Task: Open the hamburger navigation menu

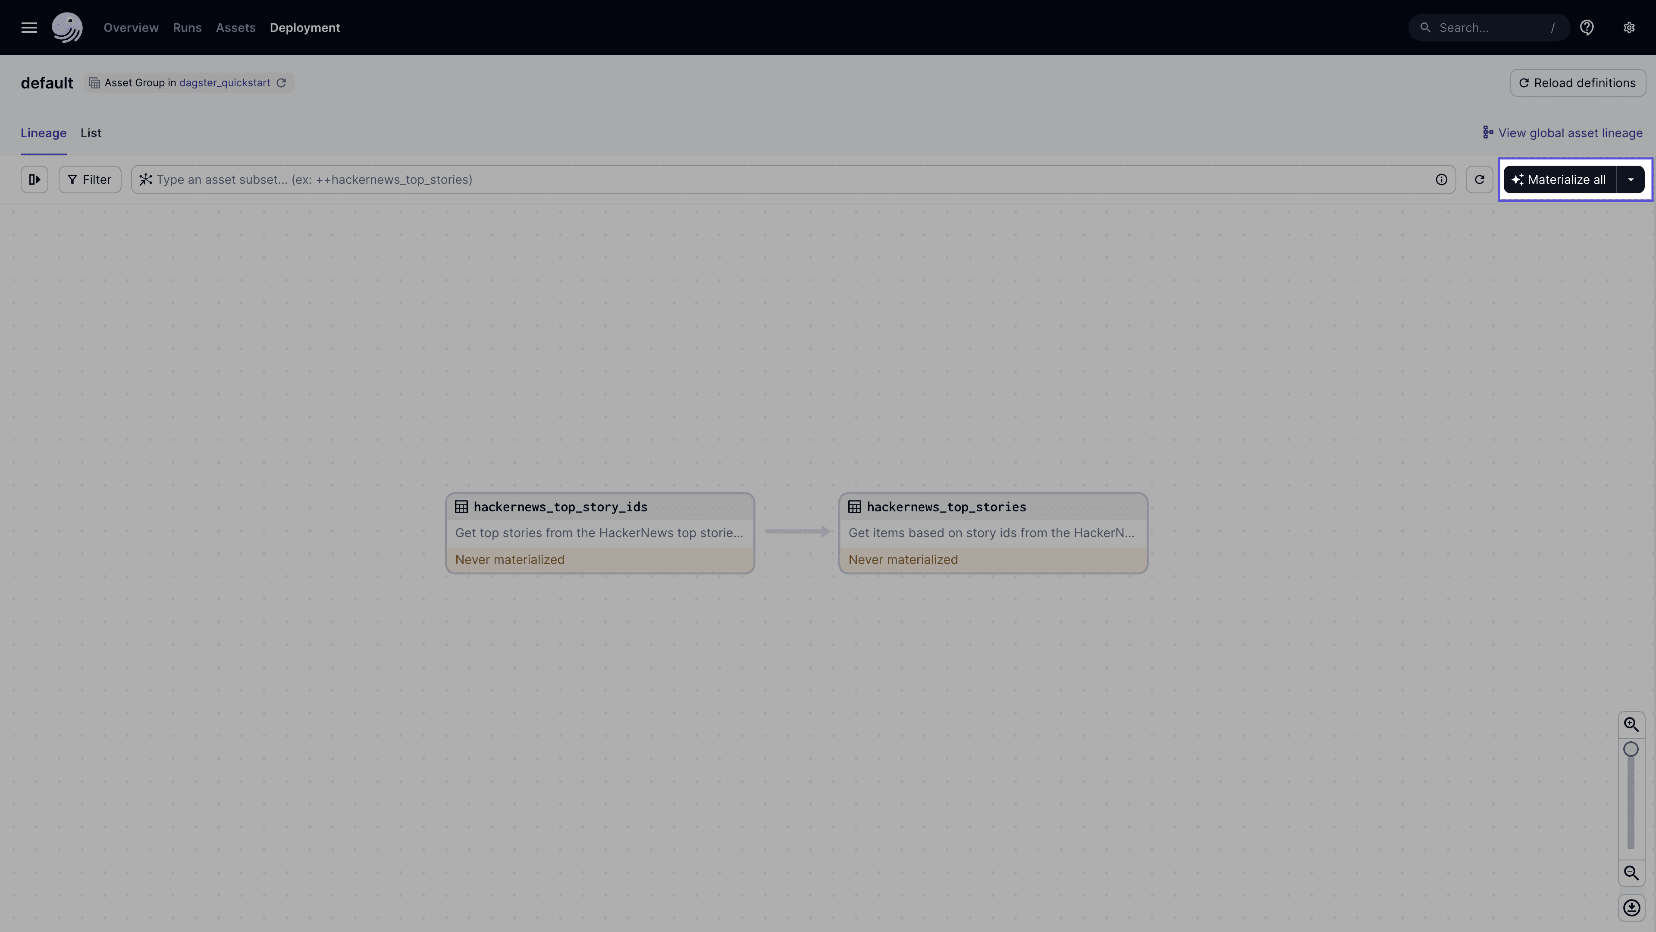Action: [x=29, y=27]
